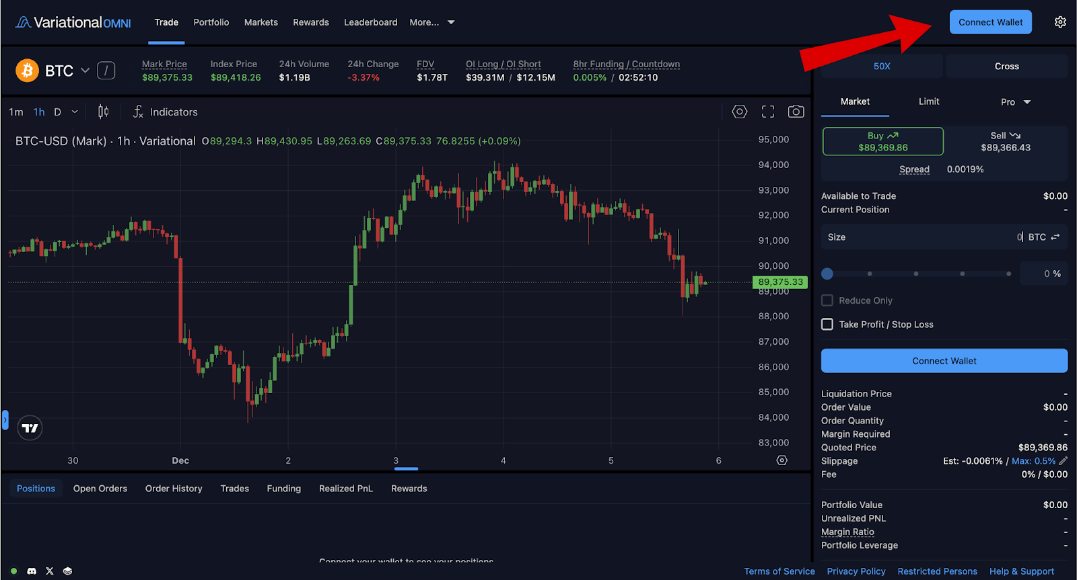Click the green status dot in footer
1077x580 pixels.
[x=13, y=571]
